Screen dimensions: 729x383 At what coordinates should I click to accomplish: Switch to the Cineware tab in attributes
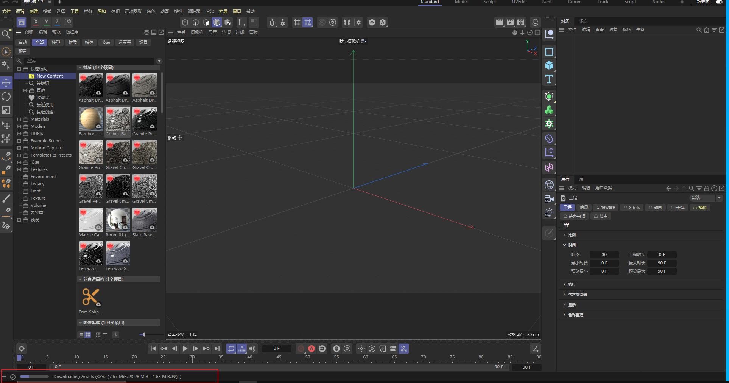tap(605, 207)
